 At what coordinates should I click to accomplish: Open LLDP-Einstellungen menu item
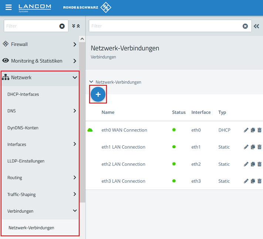(x=26, y=161)
